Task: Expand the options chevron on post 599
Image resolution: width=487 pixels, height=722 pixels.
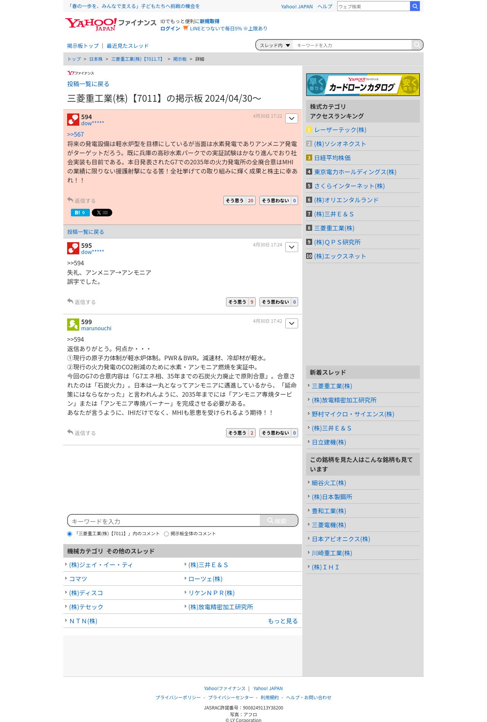Action: [x=292, y=323]
